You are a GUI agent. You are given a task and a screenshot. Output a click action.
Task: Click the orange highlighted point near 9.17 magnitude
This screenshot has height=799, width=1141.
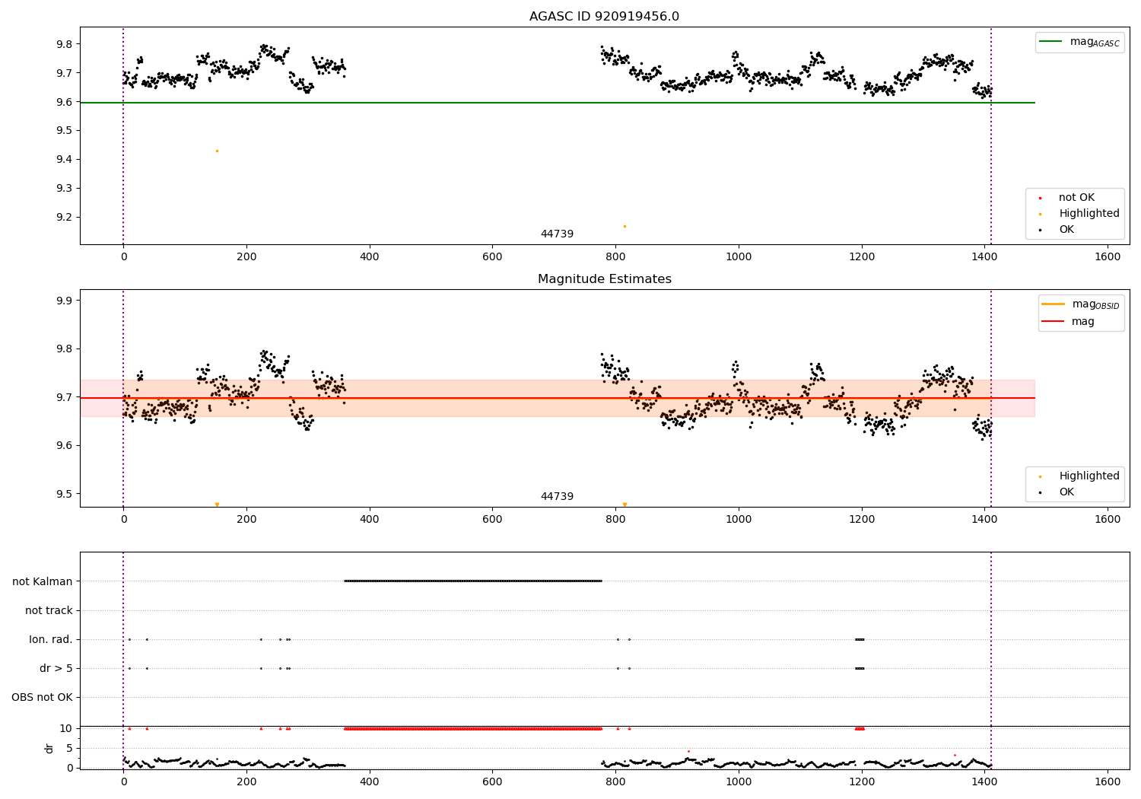625,226
